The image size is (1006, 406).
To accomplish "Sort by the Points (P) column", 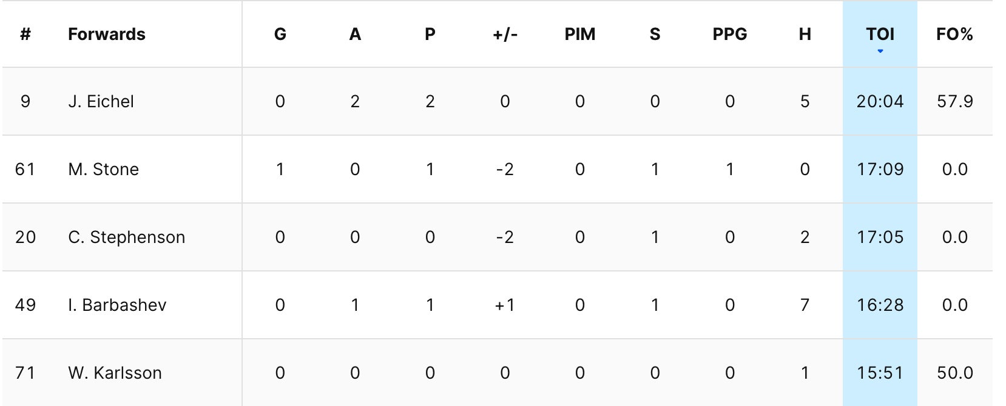I will 430,35.
